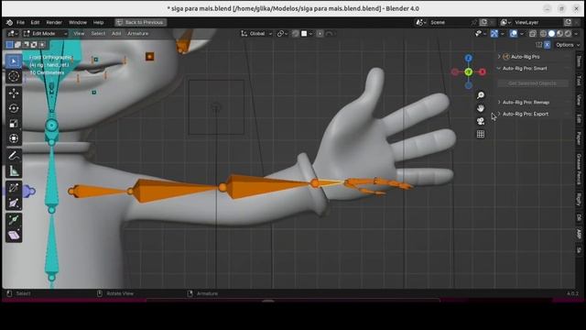Click Get Selected Objects button
Viewport: 586px width, 330px height.
pyautogui.click(x=533, y=83)
